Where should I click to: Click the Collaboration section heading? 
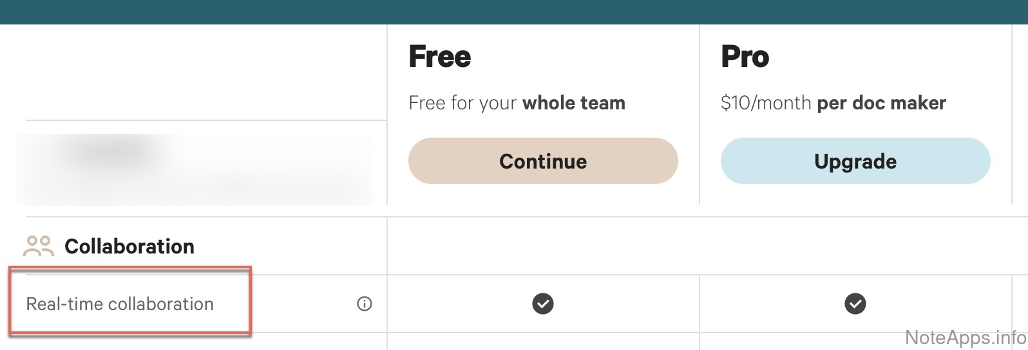click(x=129, y=246)
